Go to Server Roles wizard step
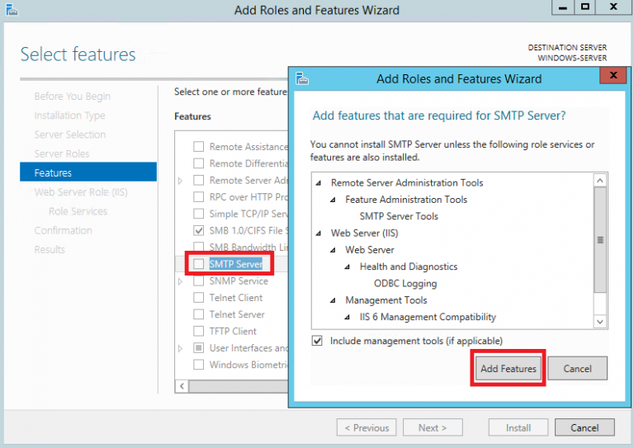This screenshot has height=448, width=634. coord(62,154)
